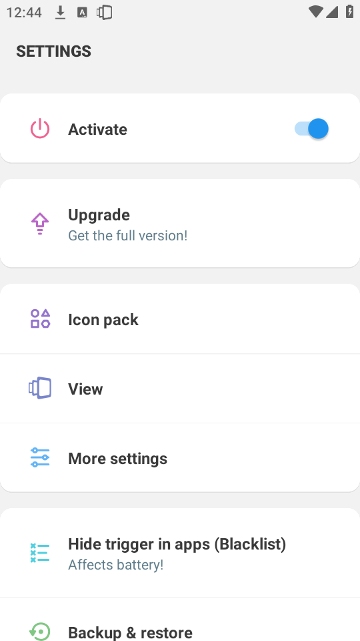360x641 pixels.
Task: Open the View settings entry
Action: 180,389
